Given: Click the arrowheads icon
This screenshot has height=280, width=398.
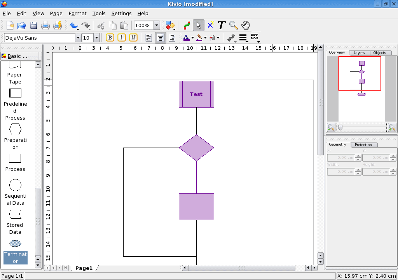Looking at the screenshot, I should point(232,38).
